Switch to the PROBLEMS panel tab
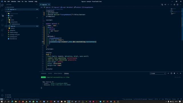The image size is (183, 103). tap(44, 74)
